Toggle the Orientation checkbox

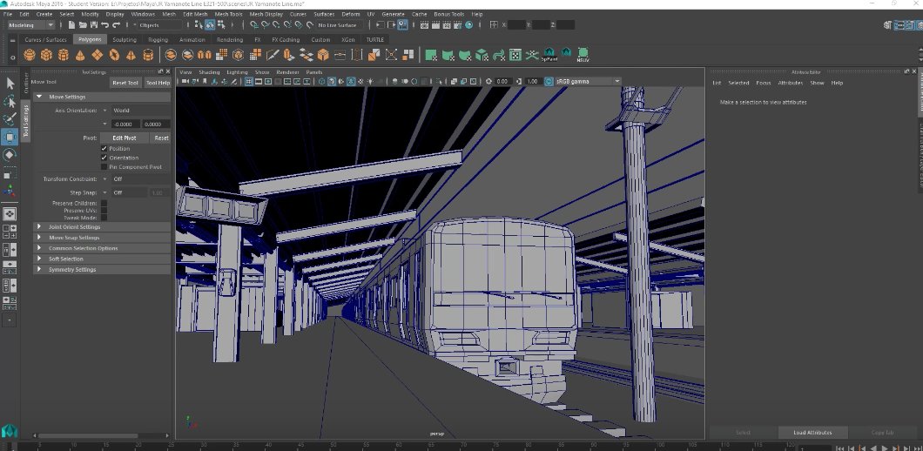pyautogui.click(x=104, y=158)
